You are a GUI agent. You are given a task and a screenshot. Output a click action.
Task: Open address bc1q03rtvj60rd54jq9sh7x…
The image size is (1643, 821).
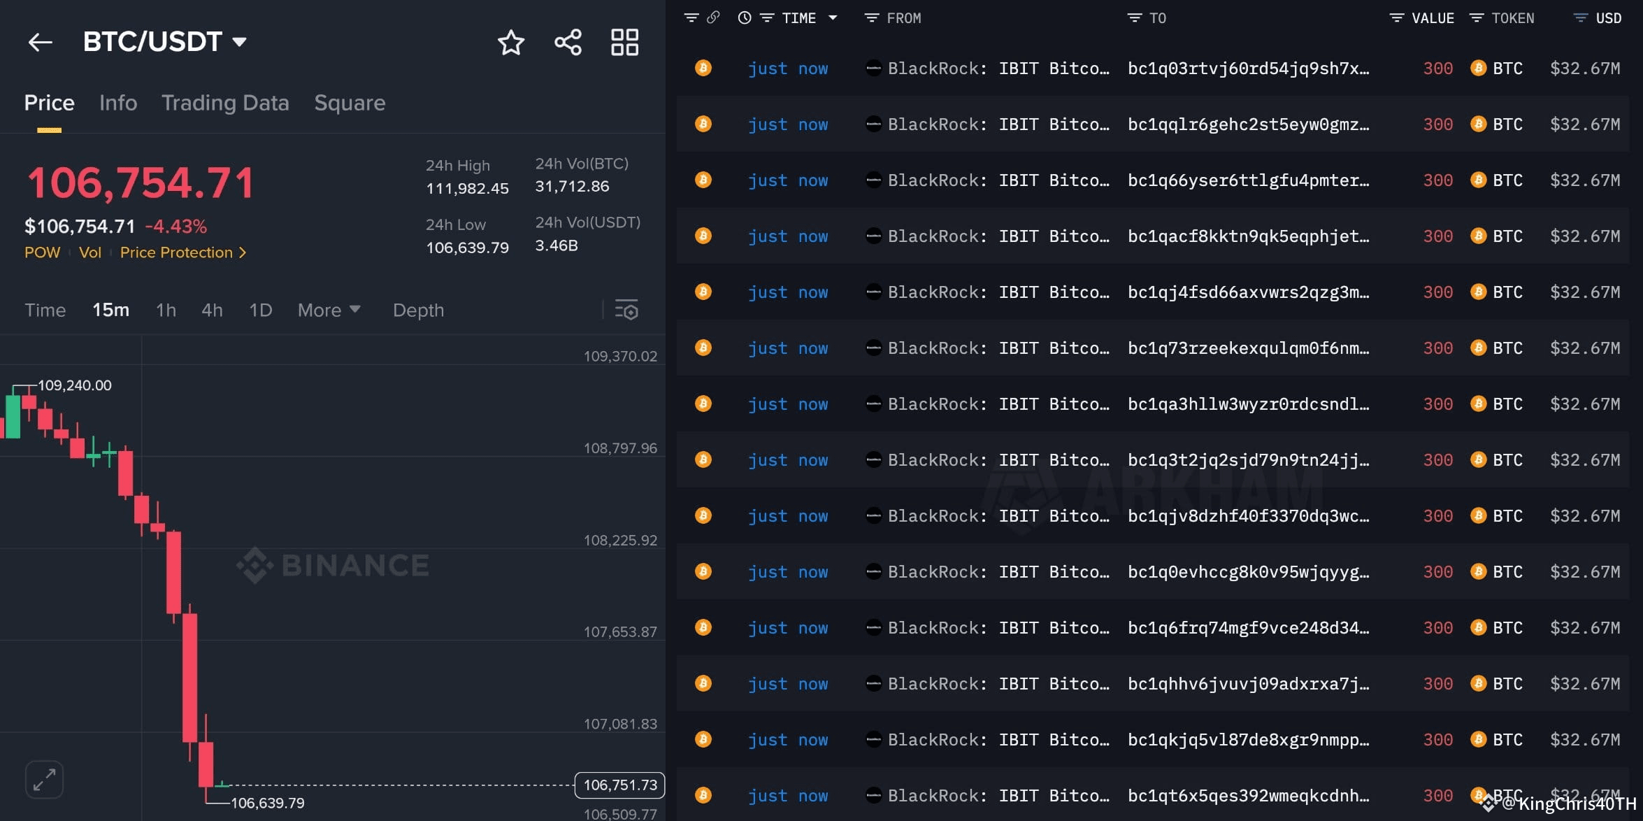pyautogui.click(x=1249, y=69)
